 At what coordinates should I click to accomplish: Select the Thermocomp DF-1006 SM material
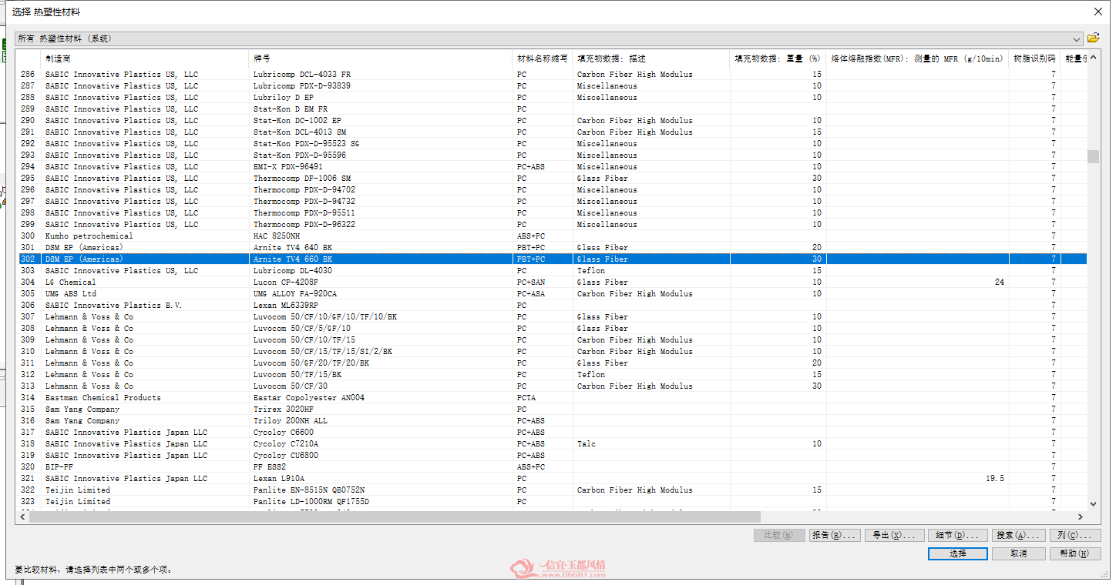(x=302, y=178)
